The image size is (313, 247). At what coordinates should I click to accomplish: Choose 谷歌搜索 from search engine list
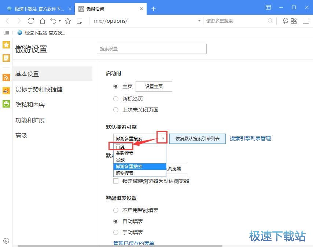point(140,153)
